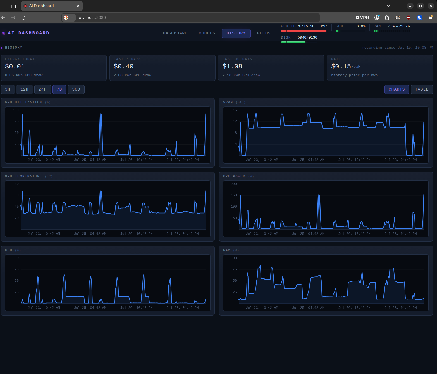Open the browser hamburger menu

pos(430,18)
